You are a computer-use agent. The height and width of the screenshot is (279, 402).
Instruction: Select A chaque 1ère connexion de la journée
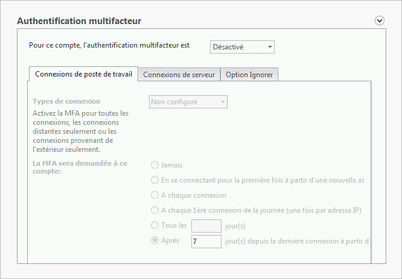tap(155, 210)
